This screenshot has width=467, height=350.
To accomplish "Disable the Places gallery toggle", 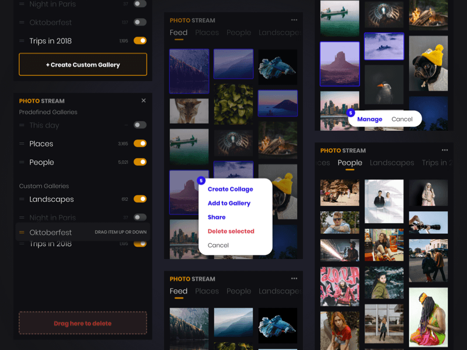I will pyautogui.click(x=140, y=143).
